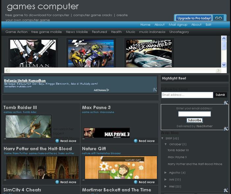Click wrench icon next to Delivered by FeedBurner

point(226,128)
